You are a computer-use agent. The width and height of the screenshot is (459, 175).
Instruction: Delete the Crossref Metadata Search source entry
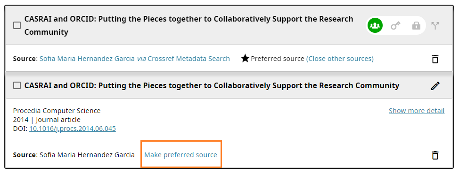coord(435,59)
